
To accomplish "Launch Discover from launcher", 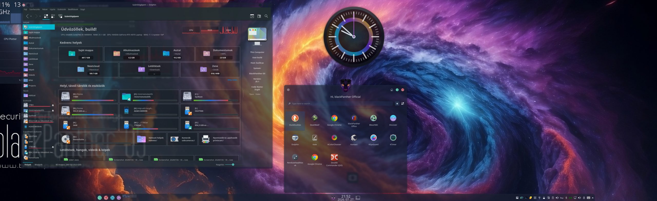I will [393, 121].
